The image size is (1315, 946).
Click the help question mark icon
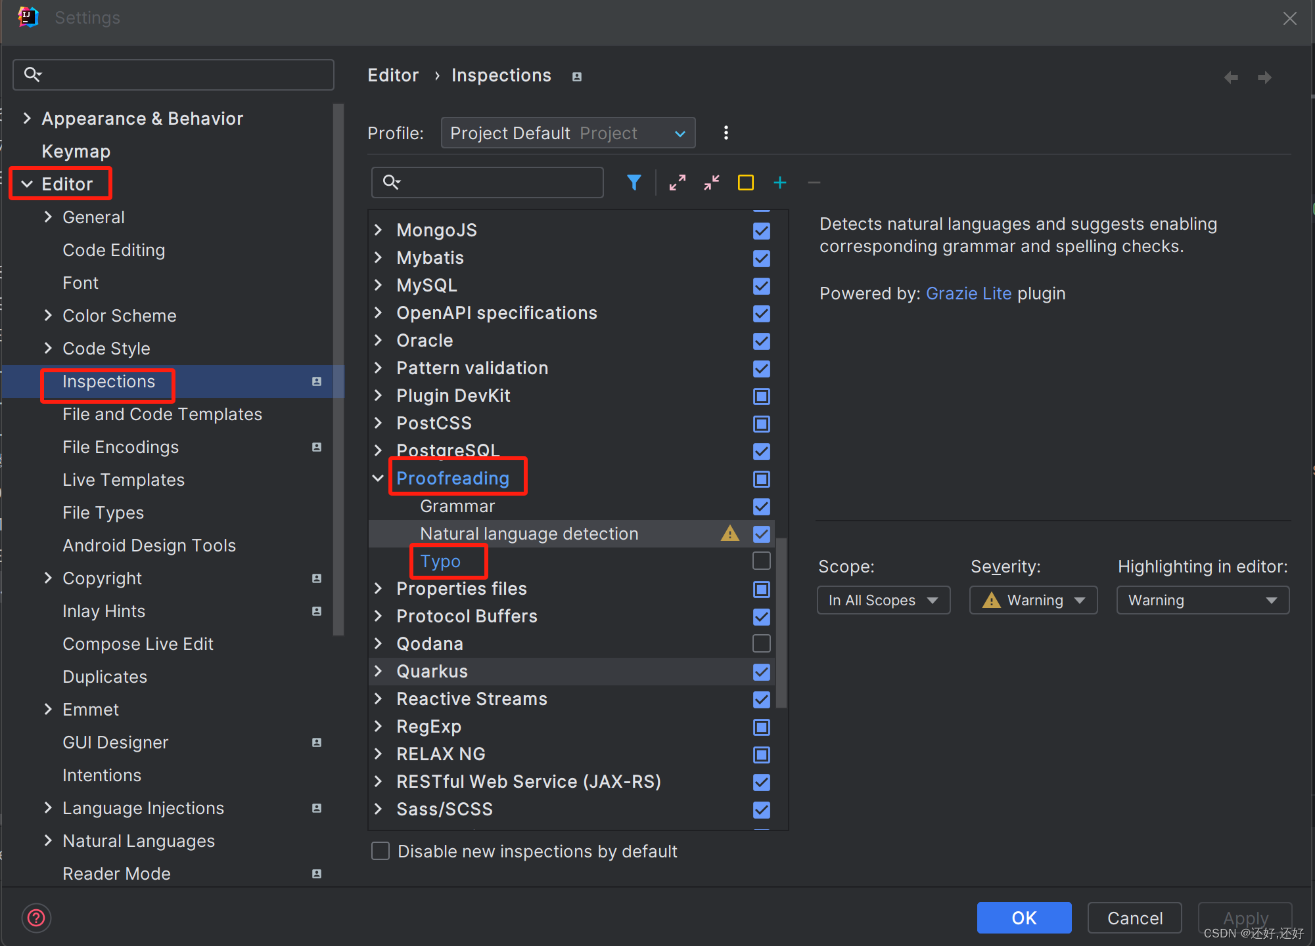(37, 918)
